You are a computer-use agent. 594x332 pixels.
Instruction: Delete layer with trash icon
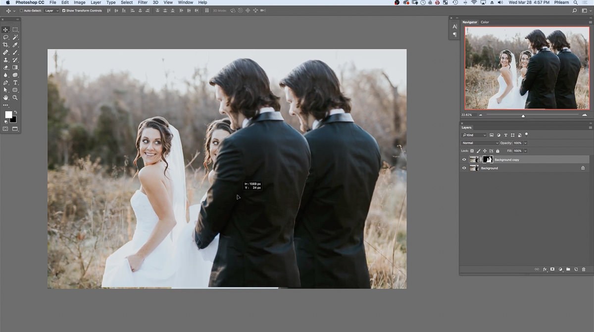click(x=584, y=269)
